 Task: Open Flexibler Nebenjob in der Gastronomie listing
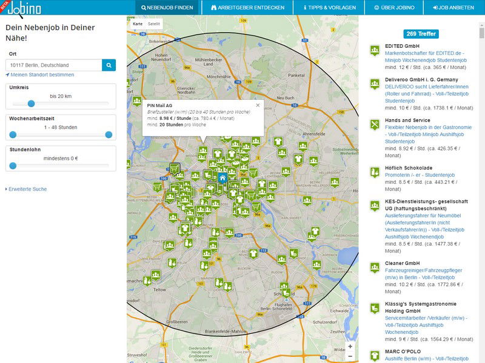429,134
